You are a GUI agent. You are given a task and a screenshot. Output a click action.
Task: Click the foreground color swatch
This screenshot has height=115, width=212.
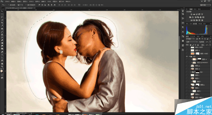[2, 71]
